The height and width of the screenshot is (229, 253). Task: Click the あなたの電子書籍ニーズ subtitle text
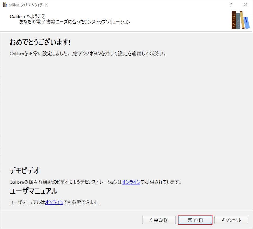coord(75,22)
